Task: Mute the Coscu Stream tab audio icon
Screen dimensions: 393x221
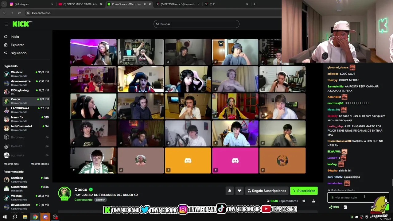Action: coord(145,4)
